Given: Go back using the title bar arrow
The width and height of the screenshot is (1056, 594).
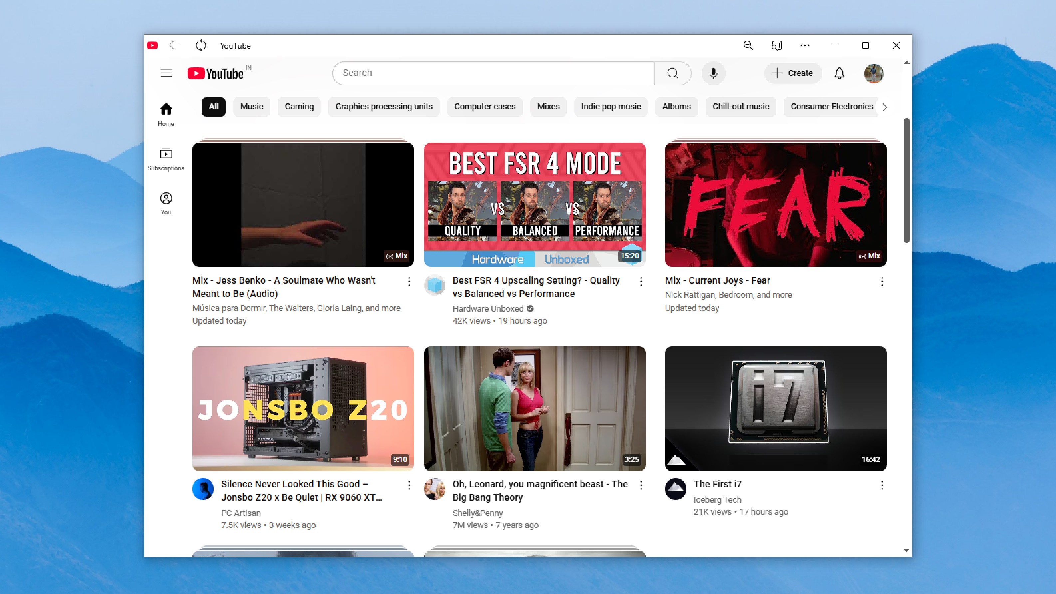Looking at the screenshot, I should (x=174, y=45).
